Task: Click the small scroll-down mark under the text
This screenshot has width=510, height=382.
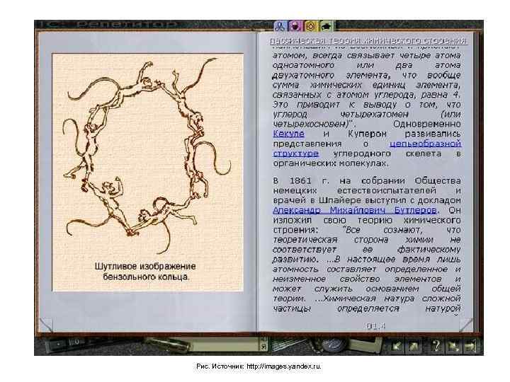Action: point(455,315)
